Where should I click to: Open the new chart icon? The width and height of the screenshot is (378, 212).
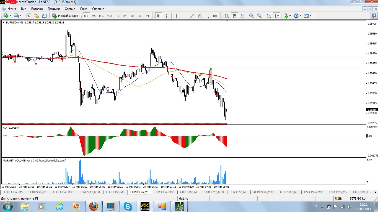[6, 16]
